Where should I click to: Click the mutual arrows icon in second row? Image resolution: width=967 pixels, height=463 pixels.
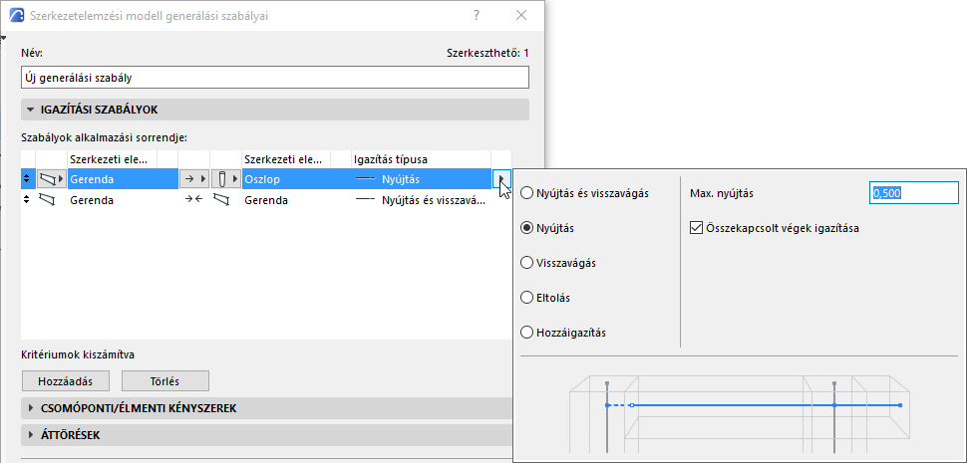click(x=193, y=200)
